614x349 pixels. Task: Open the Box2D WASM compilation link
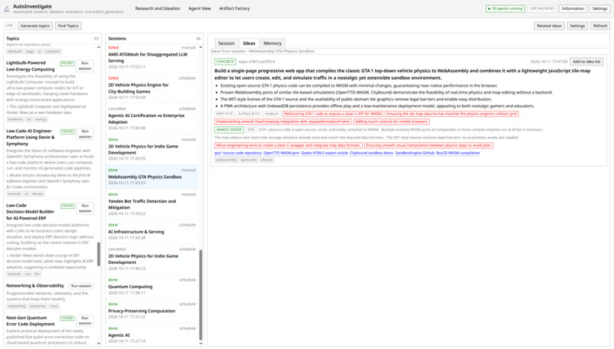(458, 153)
